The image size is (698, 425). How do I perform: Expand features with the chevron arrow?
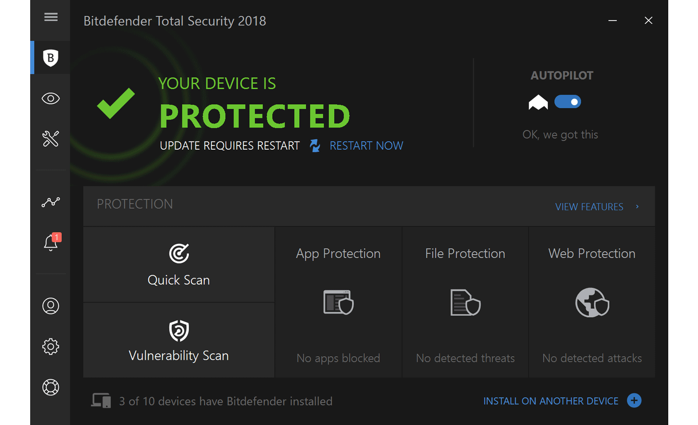click(x=638, y=206)
